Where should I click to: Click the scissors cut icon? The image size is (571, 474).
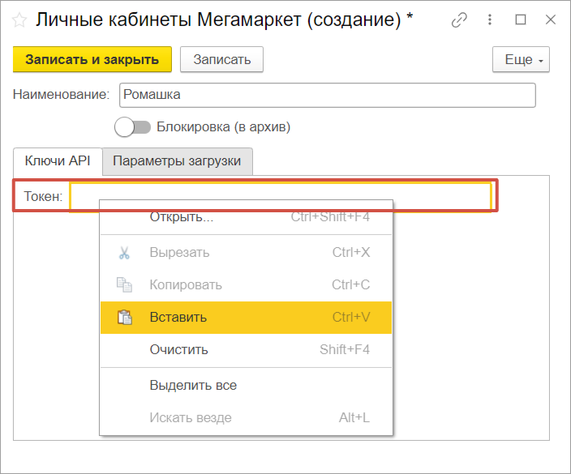[124, 253]
